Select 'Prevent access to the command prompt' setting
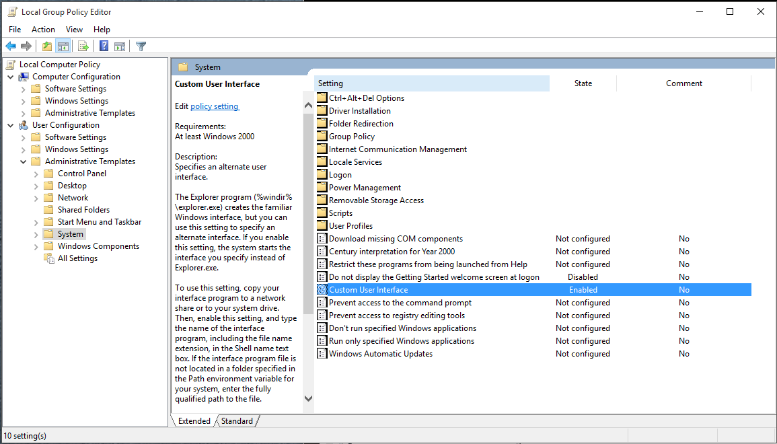 point(400,303)
